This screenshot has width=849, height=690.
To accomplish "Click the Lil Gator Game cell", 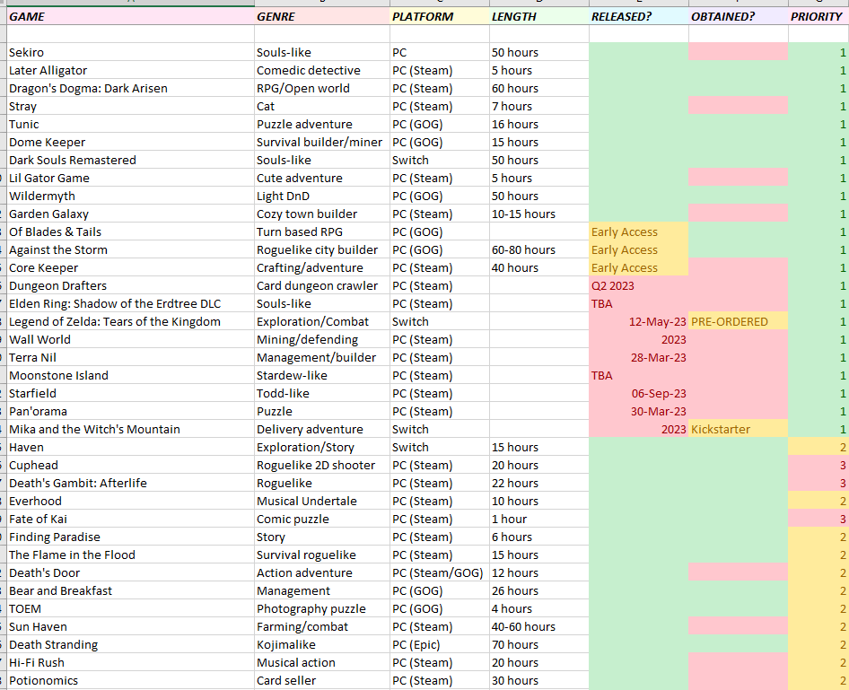I will 130,178.
